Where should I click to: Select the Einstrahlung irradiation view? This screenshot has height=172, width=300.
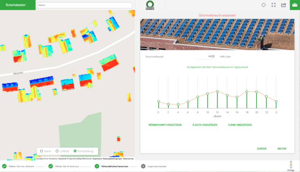84,151
